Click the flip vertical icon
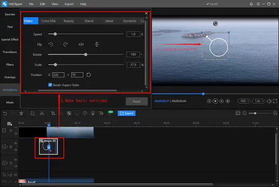Screen dimensions: 279x187 [96, 44]
